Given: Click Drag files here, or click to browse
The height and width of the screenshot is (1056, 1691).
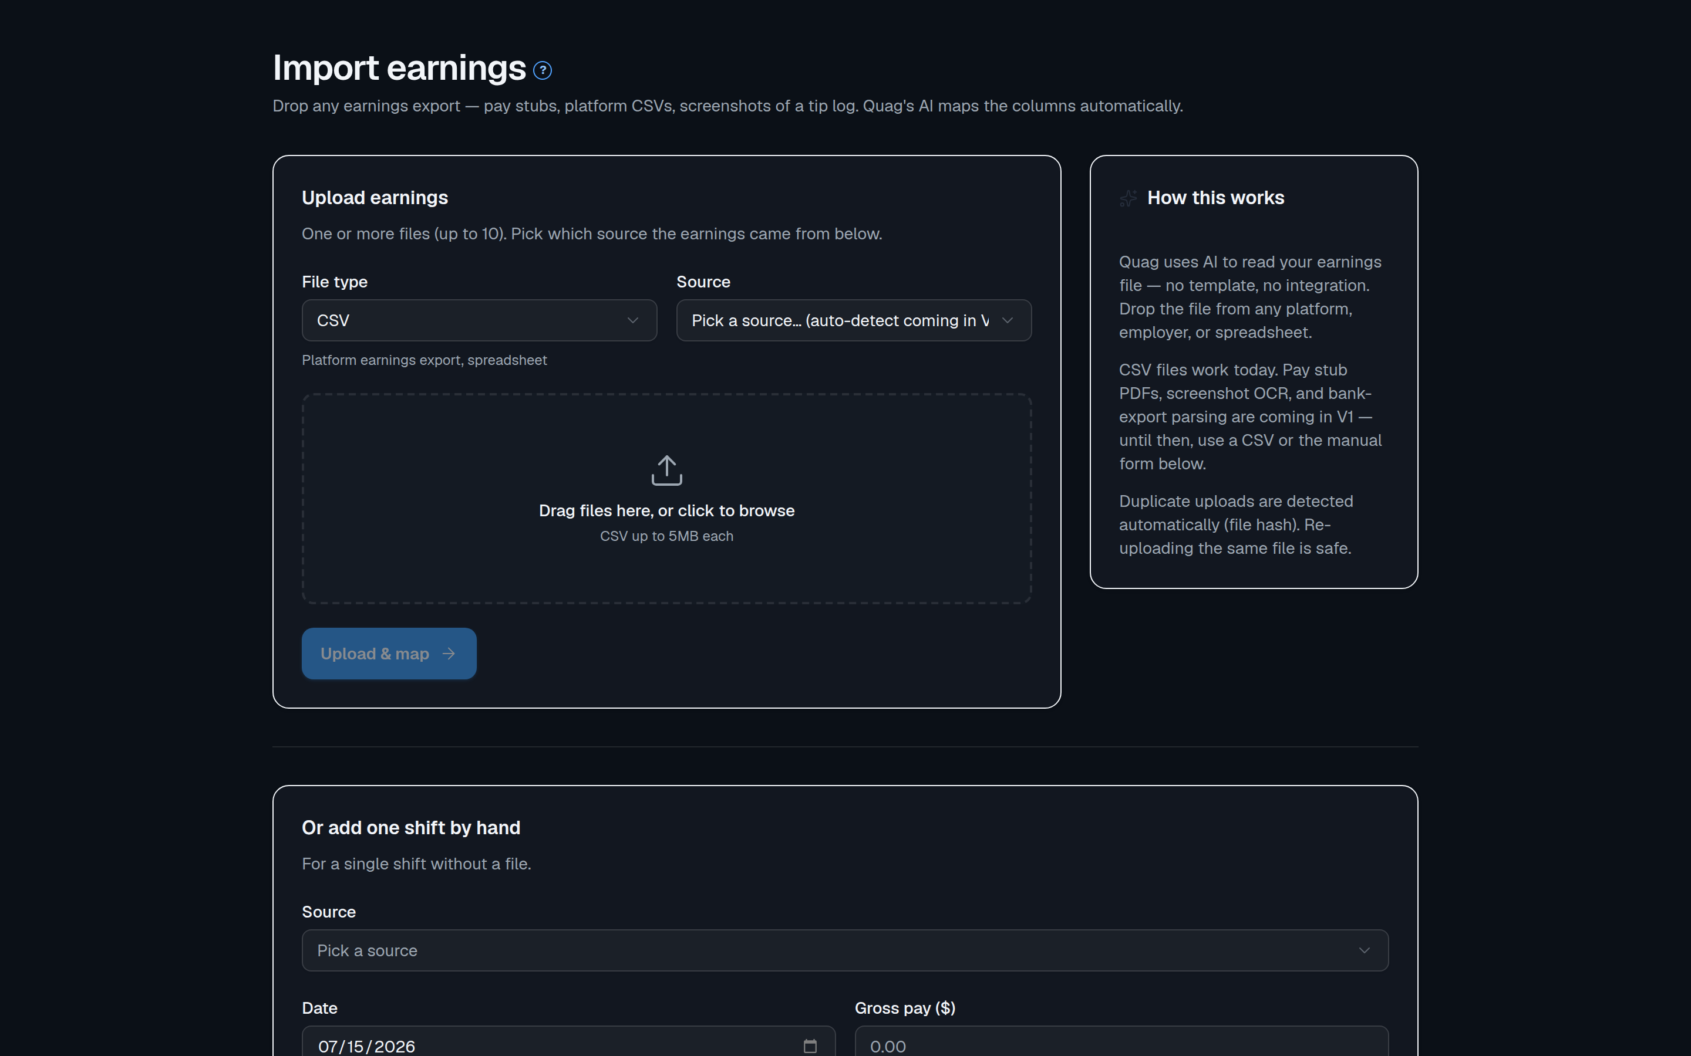Looking at the screenshot, I should coord(666,510).
